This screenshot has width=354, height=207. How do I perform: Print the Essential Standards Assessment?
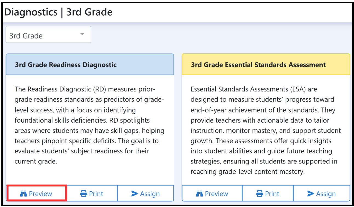pyautogui.click(x=268, y=194)
